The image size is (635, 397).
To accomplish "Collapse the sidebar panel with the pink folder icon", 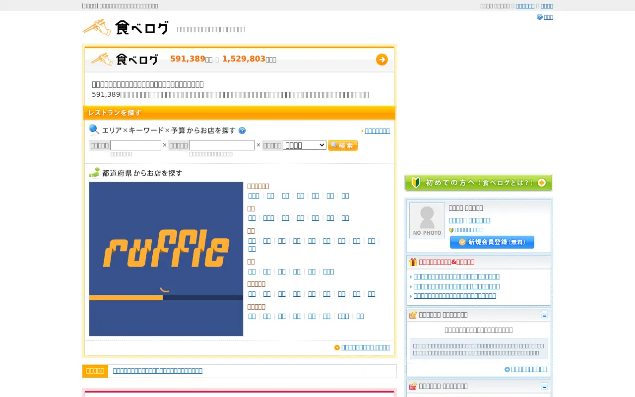I will 544,386.
